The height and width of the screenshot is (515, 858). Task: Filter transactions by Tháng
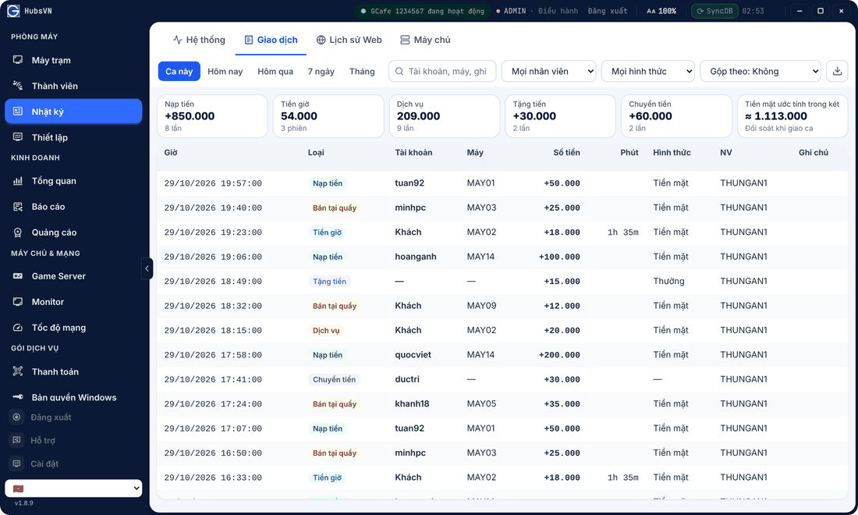click(x=362, y=71)
